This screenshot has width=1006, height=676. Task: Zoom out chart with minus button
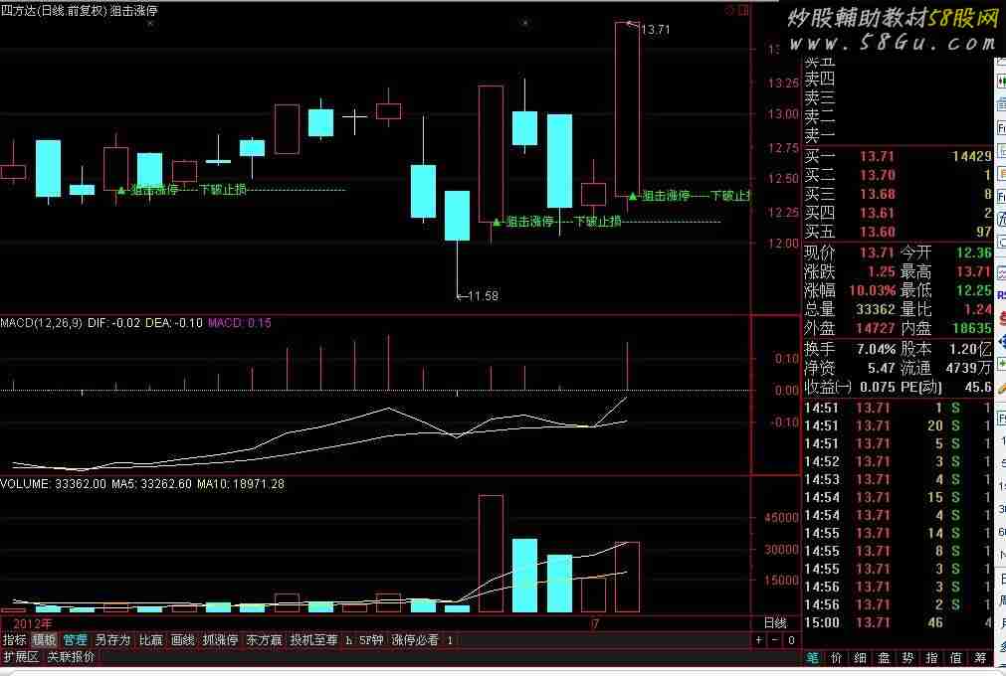point(775,639)
